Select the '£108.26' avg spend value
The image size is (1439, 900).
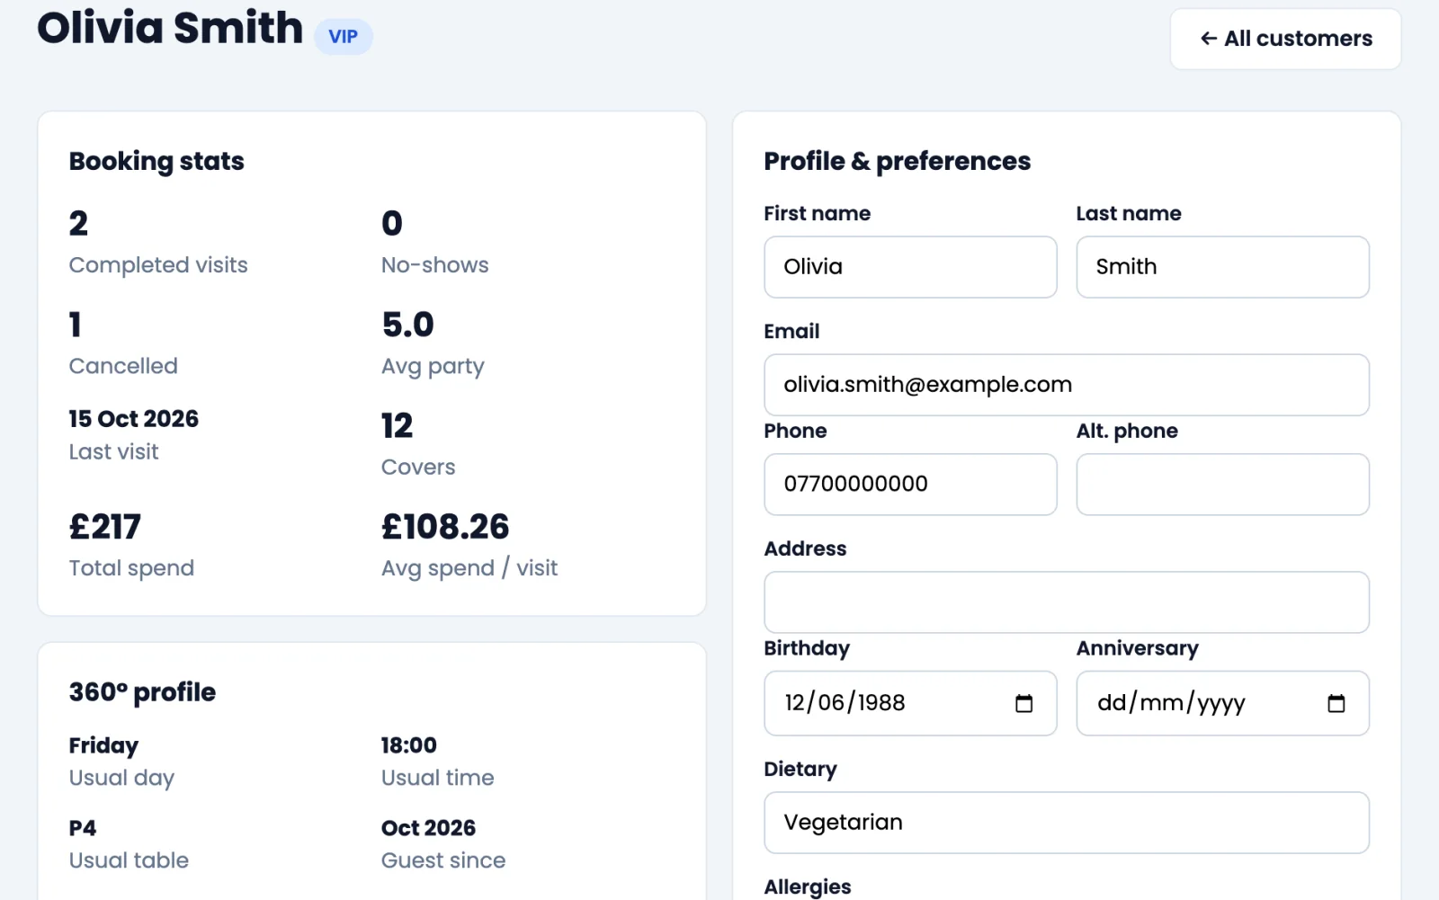pyautogui.click(x=445, y=527)
